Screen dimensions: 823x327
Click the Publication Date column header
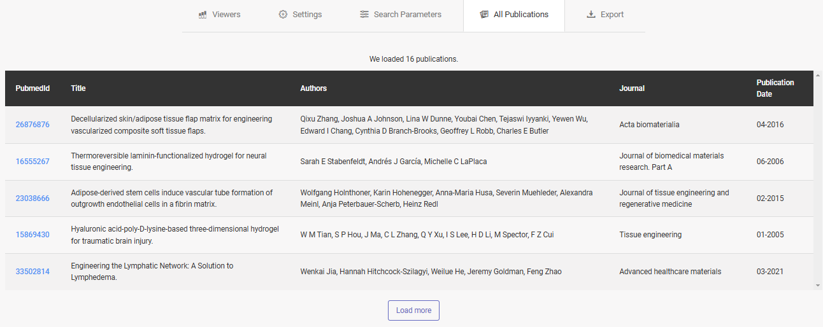coord(775,88)
